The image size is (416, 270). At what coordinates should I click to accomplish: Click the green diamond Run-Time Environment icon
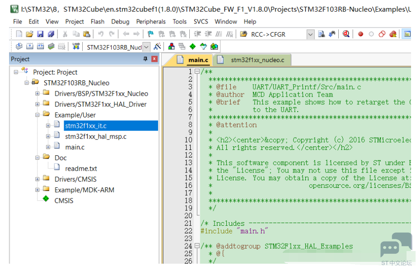click(192, 47)
